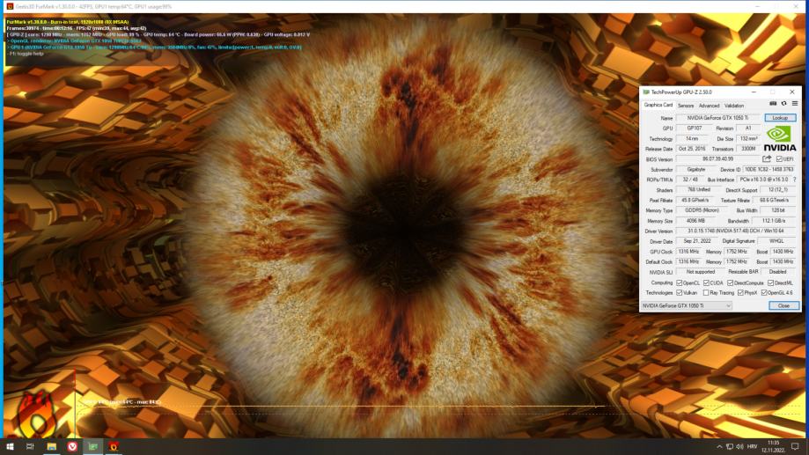Image resolution: width=809 pixels, height=455 pixels.
Task: Select the FurMark taskbar icon
Action: [114, 446]
